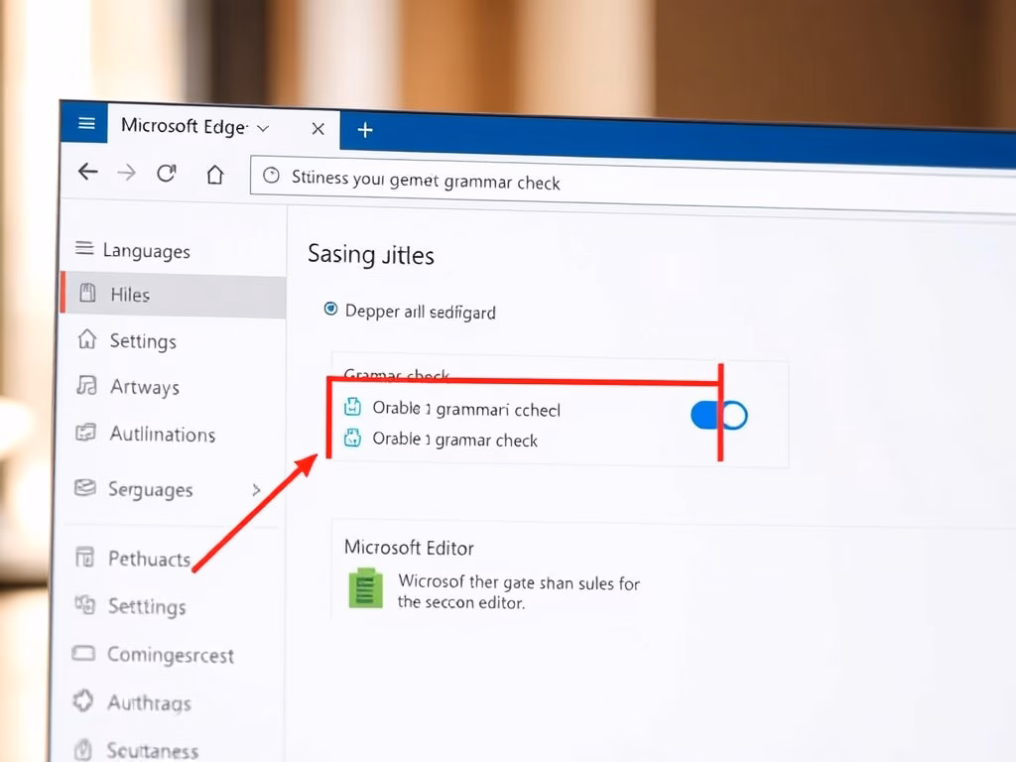Select the Hiles sidebar item
The height and width of the screenshot is (762, 1016).
tap(174, 296)
